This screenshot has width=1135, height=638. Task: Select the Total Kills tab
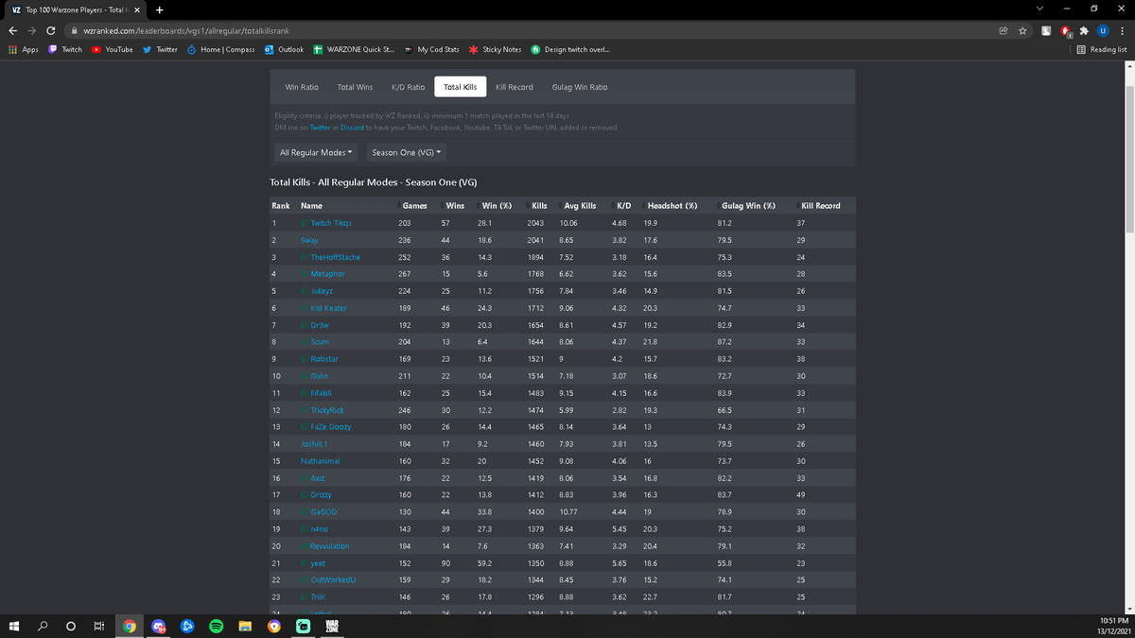coord(460,87)
